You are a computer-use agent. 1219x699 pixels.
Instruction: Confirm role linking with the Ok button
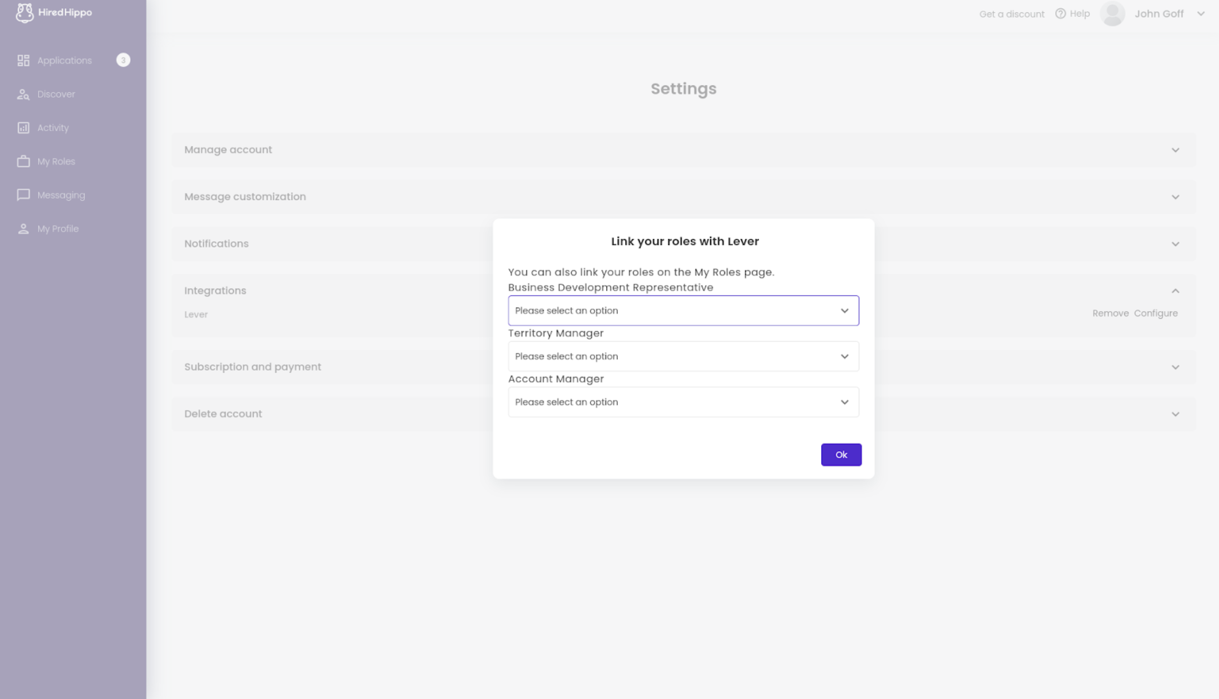[x=841, y=454]
